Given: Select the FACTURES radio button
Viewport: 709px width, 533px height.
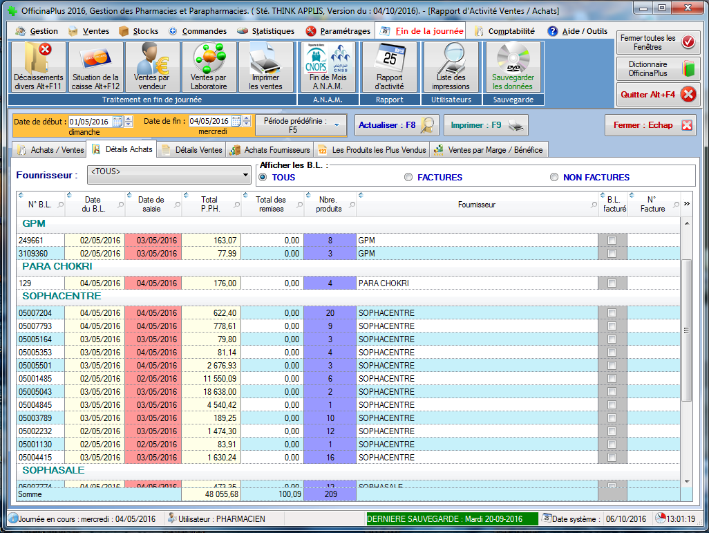Looking at the screenshot, I should coord(408,178).
